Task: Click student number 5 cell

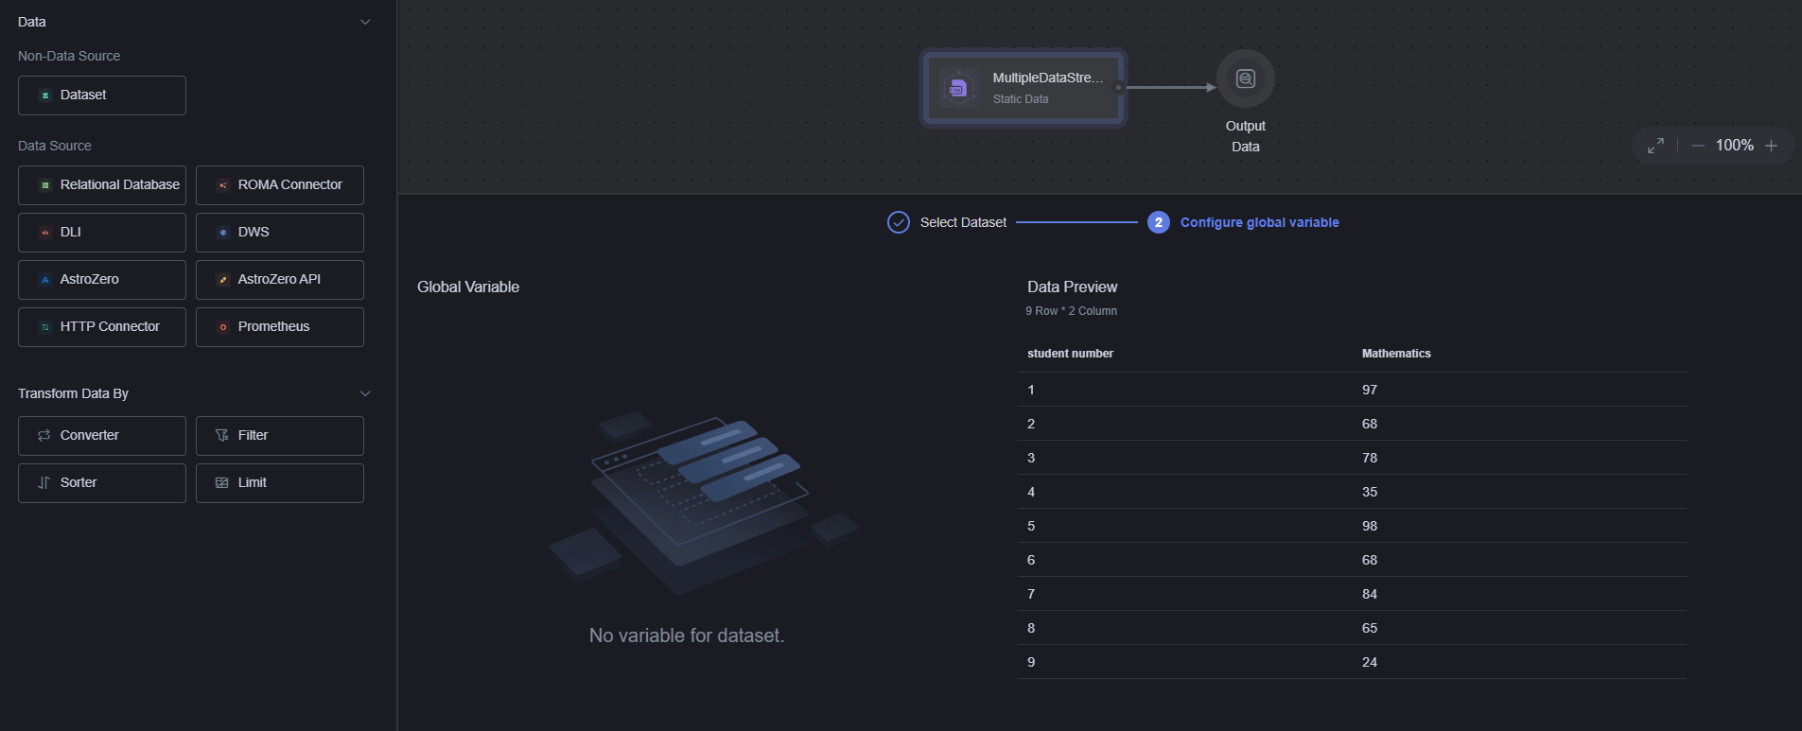Action: click(x=1031, y=526)
